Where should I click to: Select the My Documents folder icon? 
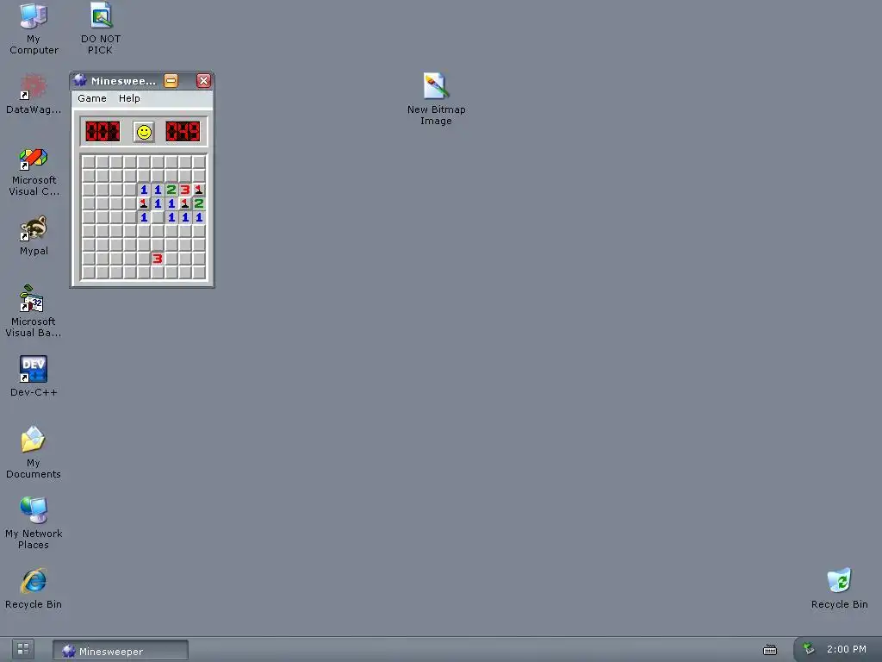pyautogui.click(x=34, y=453)
